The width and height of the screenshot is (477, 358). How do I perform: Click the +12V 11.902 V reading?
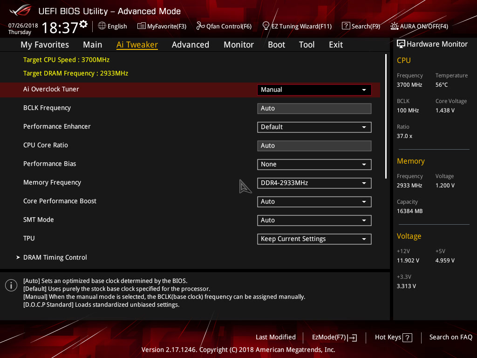408,261
